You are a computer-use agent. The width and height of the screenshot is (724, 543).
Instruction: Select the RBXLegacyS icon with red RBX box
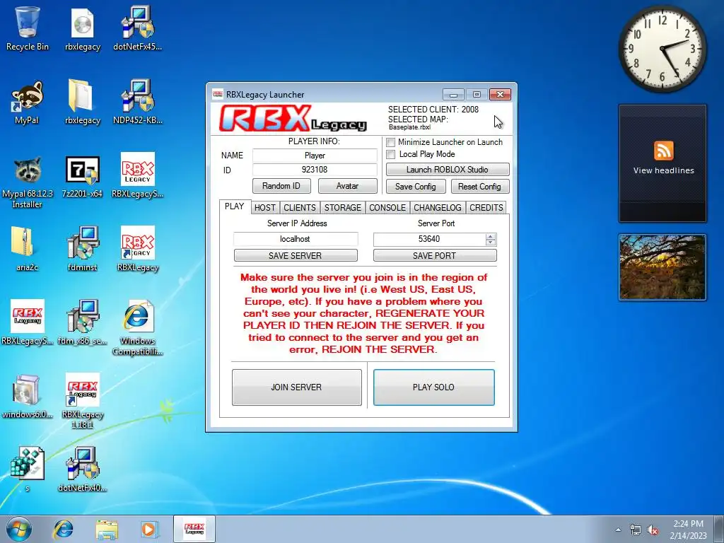point(138,176)
